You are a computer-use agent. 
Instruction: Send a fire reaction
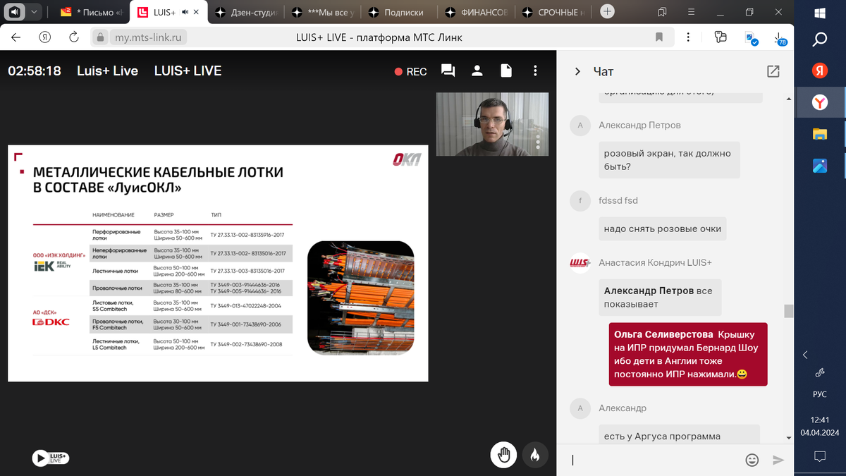pos(534,455)
